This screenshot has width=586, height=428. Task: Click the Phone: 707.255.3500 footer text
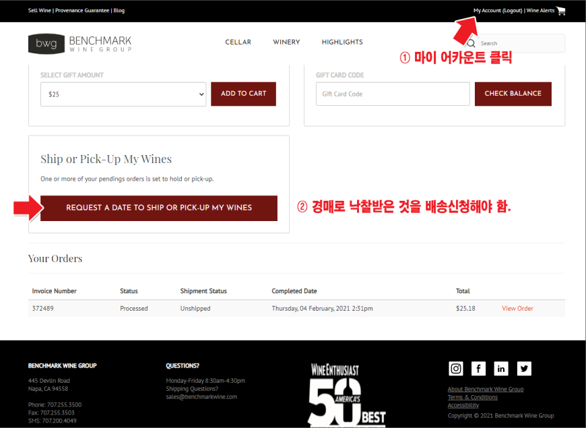[x=55, y=405]
